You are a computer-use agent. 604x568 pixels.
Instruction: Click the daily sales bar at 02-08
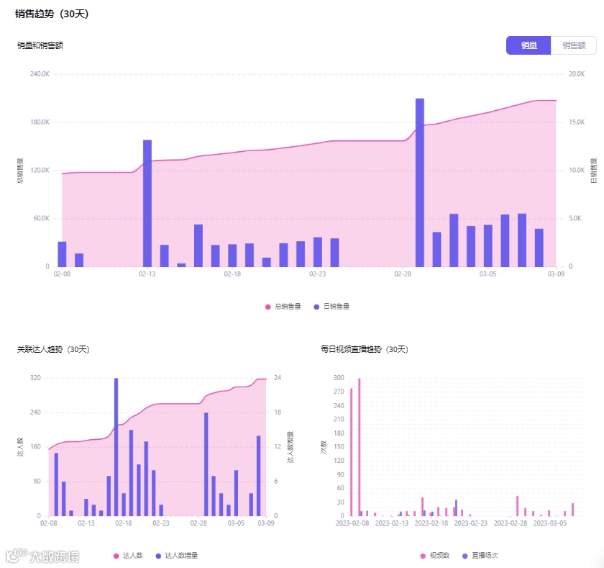coord(62,254)
